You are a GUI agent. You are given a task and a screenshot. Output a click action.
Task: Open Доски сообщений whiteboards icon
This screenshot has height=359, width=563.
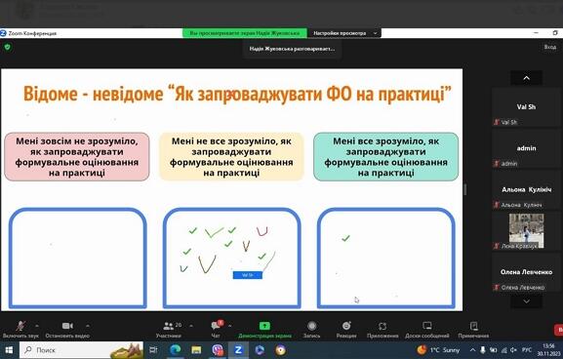[427, 326]
